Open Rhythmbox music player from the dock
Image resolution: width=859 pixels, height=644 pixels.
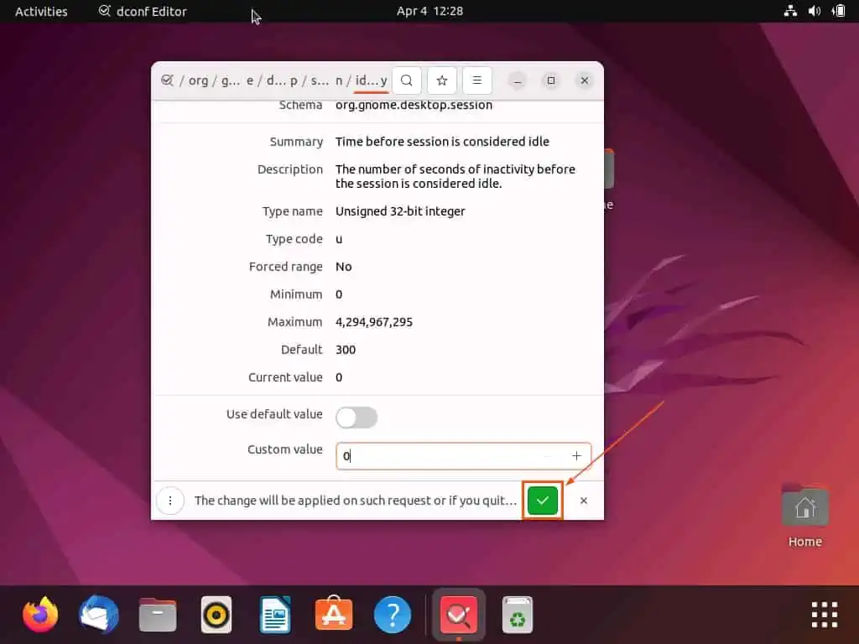click(216, 615)
